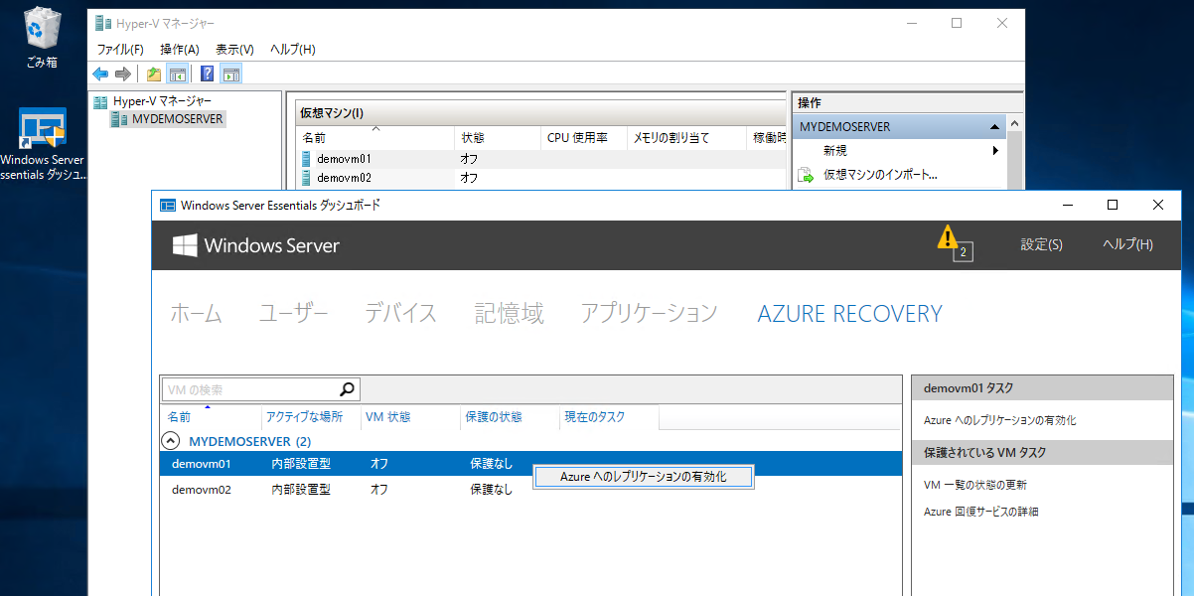Click the Windows logo in dashboard header

pyautogui.click(x=184, y=245)
